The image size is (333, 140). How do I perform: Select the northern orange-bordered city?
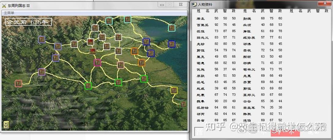[x=134, y=51]
